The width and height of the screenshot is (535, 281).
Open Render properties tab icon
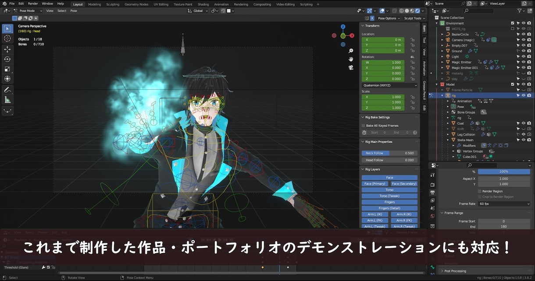coord(432,185)
